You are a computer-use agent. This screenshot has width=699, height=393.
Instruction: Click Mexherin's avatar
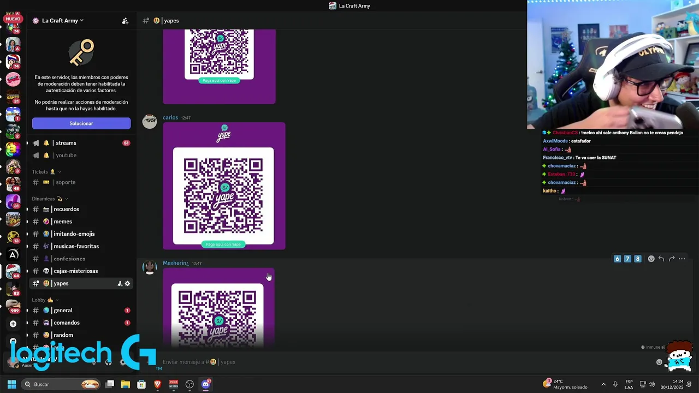click(150, 267)
